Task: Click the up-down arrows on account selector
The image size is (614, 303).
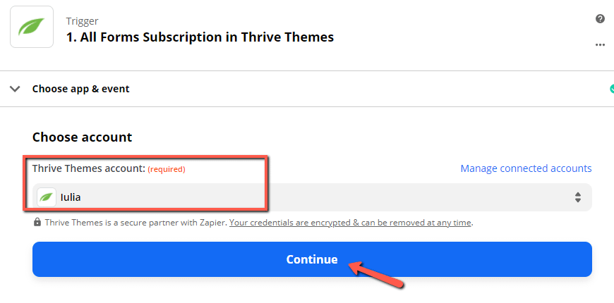Action: point(577,197)
